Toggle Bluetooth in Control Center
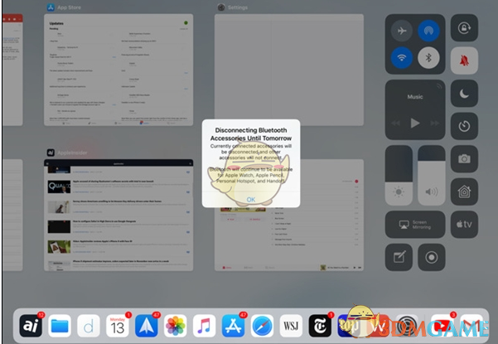 click(428, 58)
